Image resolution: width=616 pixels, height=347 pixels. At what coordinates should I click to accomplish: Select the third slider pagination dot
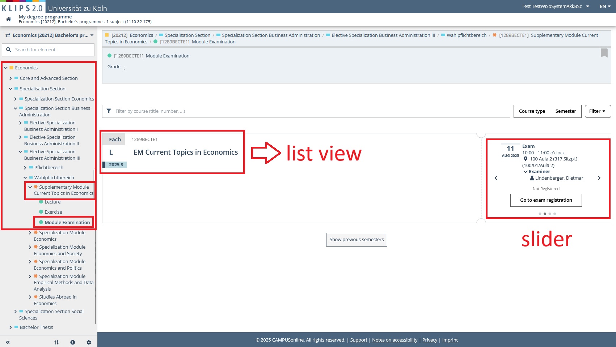[550, 214]
